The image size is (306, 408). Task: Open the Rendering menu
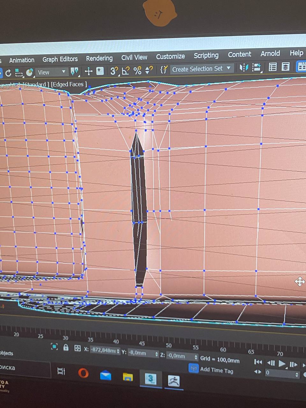[99, 58]
